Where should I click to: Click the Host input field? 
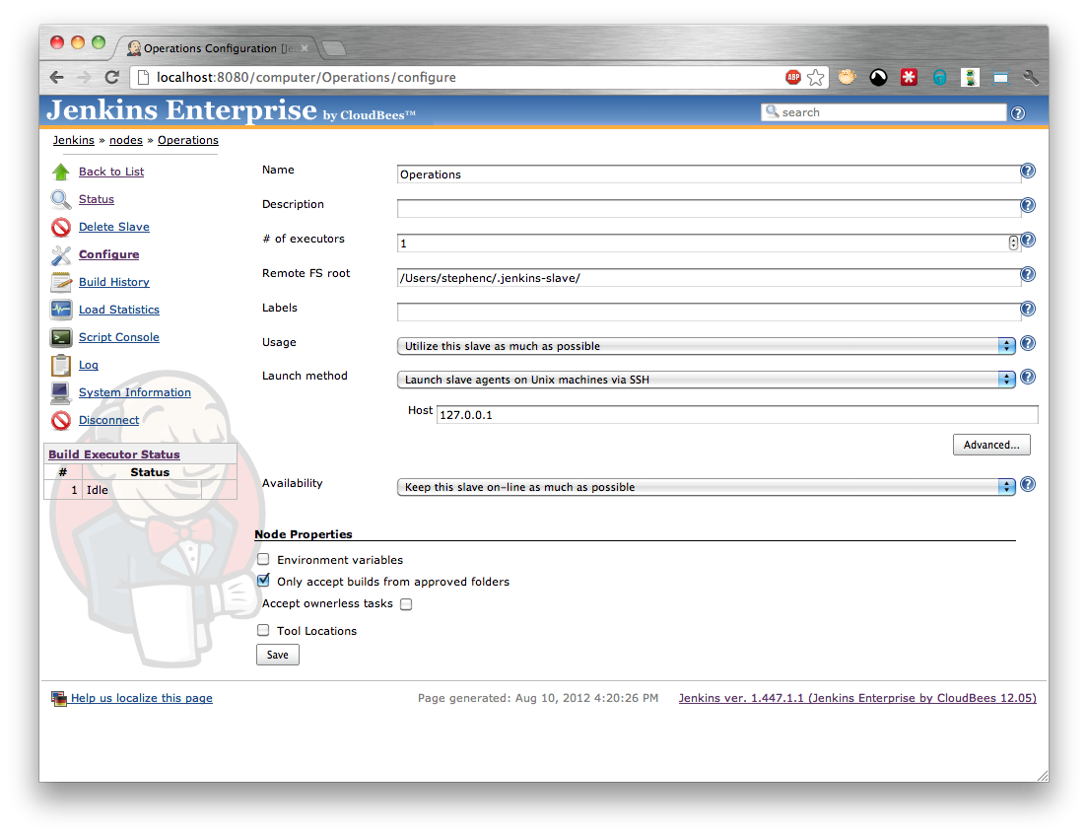(737, 414)
